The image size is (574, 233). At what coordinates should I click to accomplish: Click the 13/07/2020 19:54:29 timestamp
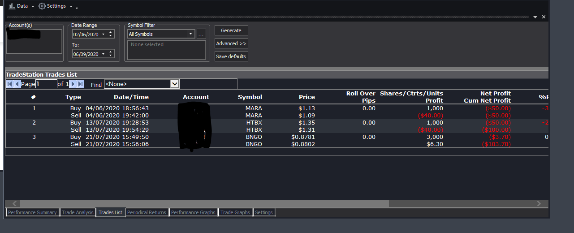tap(117, 130)
